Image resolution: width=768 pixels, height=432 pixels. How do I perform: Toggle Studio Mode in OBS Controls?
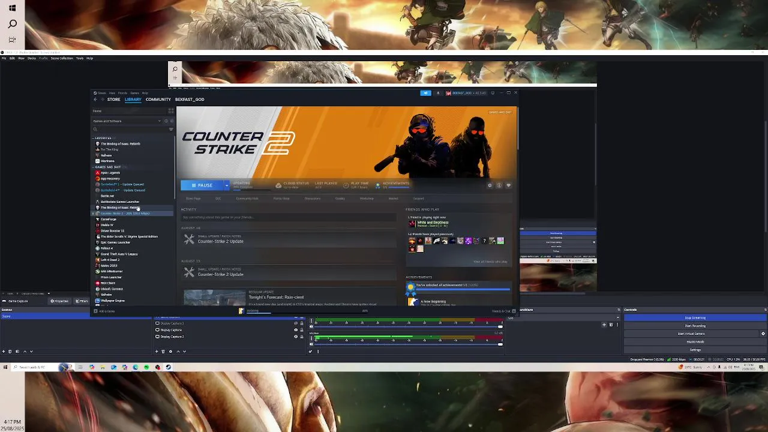tap(695, 341)
